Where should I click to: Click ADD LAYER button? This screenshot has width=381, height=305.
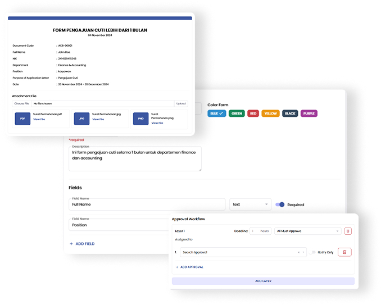click(263, 281)
